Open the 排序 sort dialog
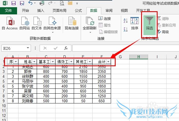The width and height of the screenshot is (179, 121). point(134,23)
